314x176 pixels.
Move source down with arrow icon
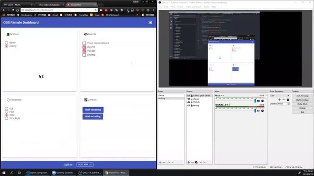[205, 162]
